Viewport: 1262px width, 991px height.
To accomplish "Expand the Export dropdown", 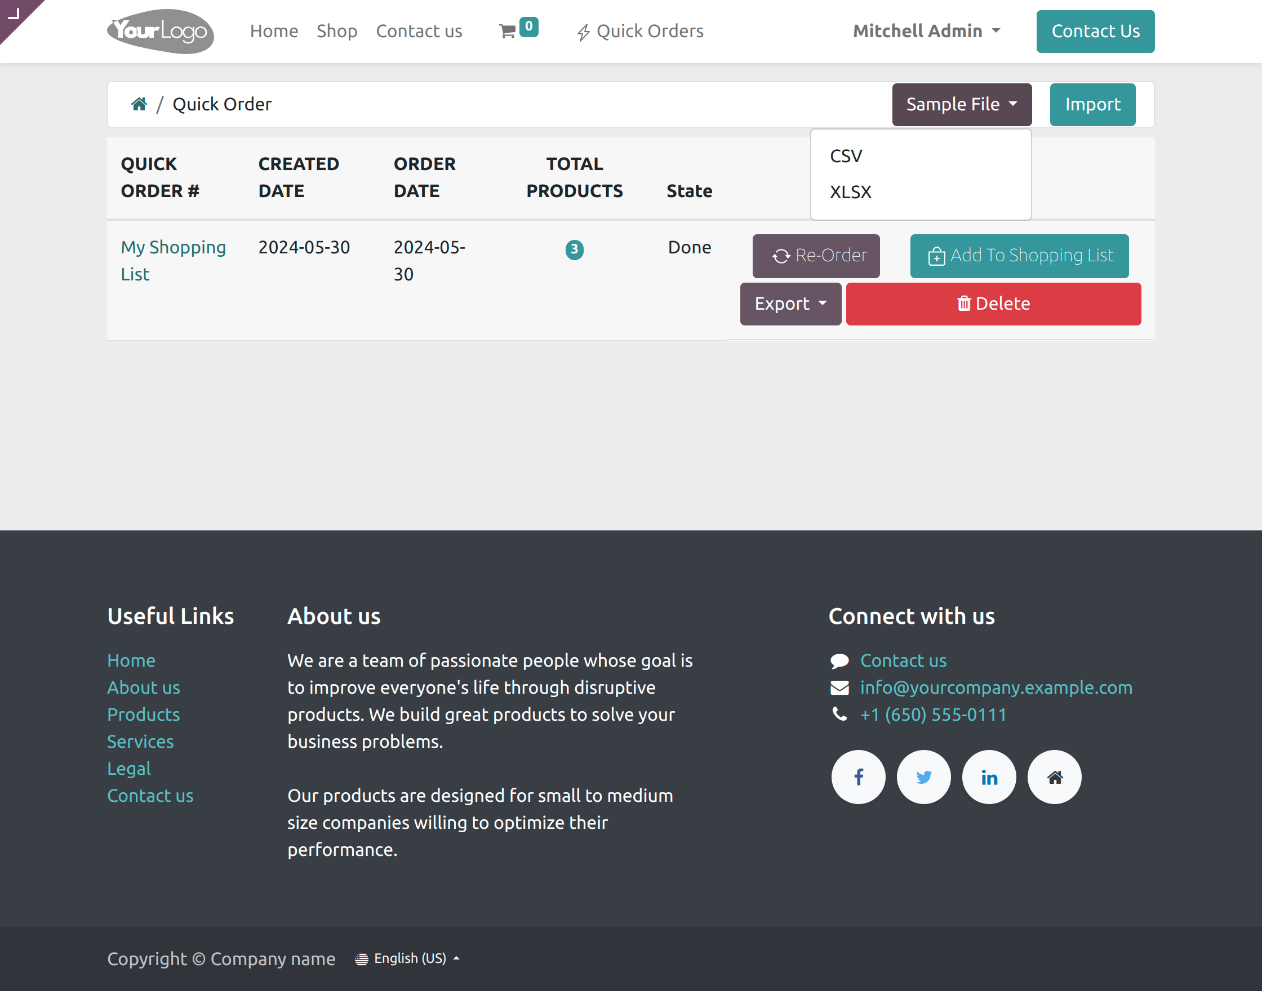I will pyautogui.click(x=790, y=303).
